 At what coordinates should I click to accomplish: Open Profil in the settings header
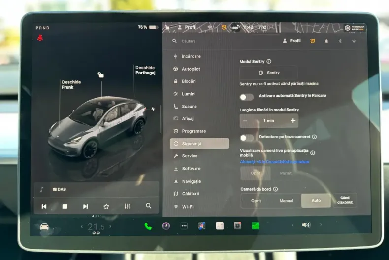tap(292, 41)
